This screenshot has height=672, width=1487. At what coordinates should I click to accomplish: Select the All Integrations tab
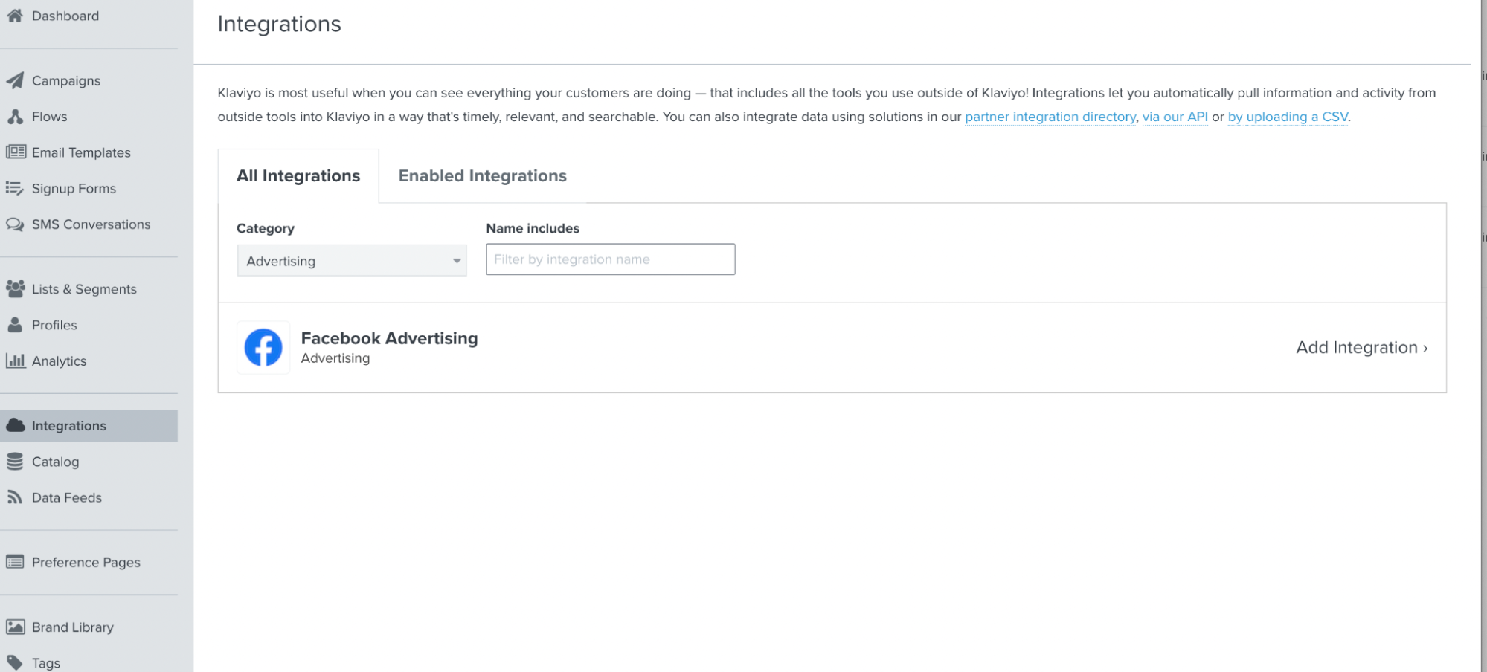coord(298,176)
